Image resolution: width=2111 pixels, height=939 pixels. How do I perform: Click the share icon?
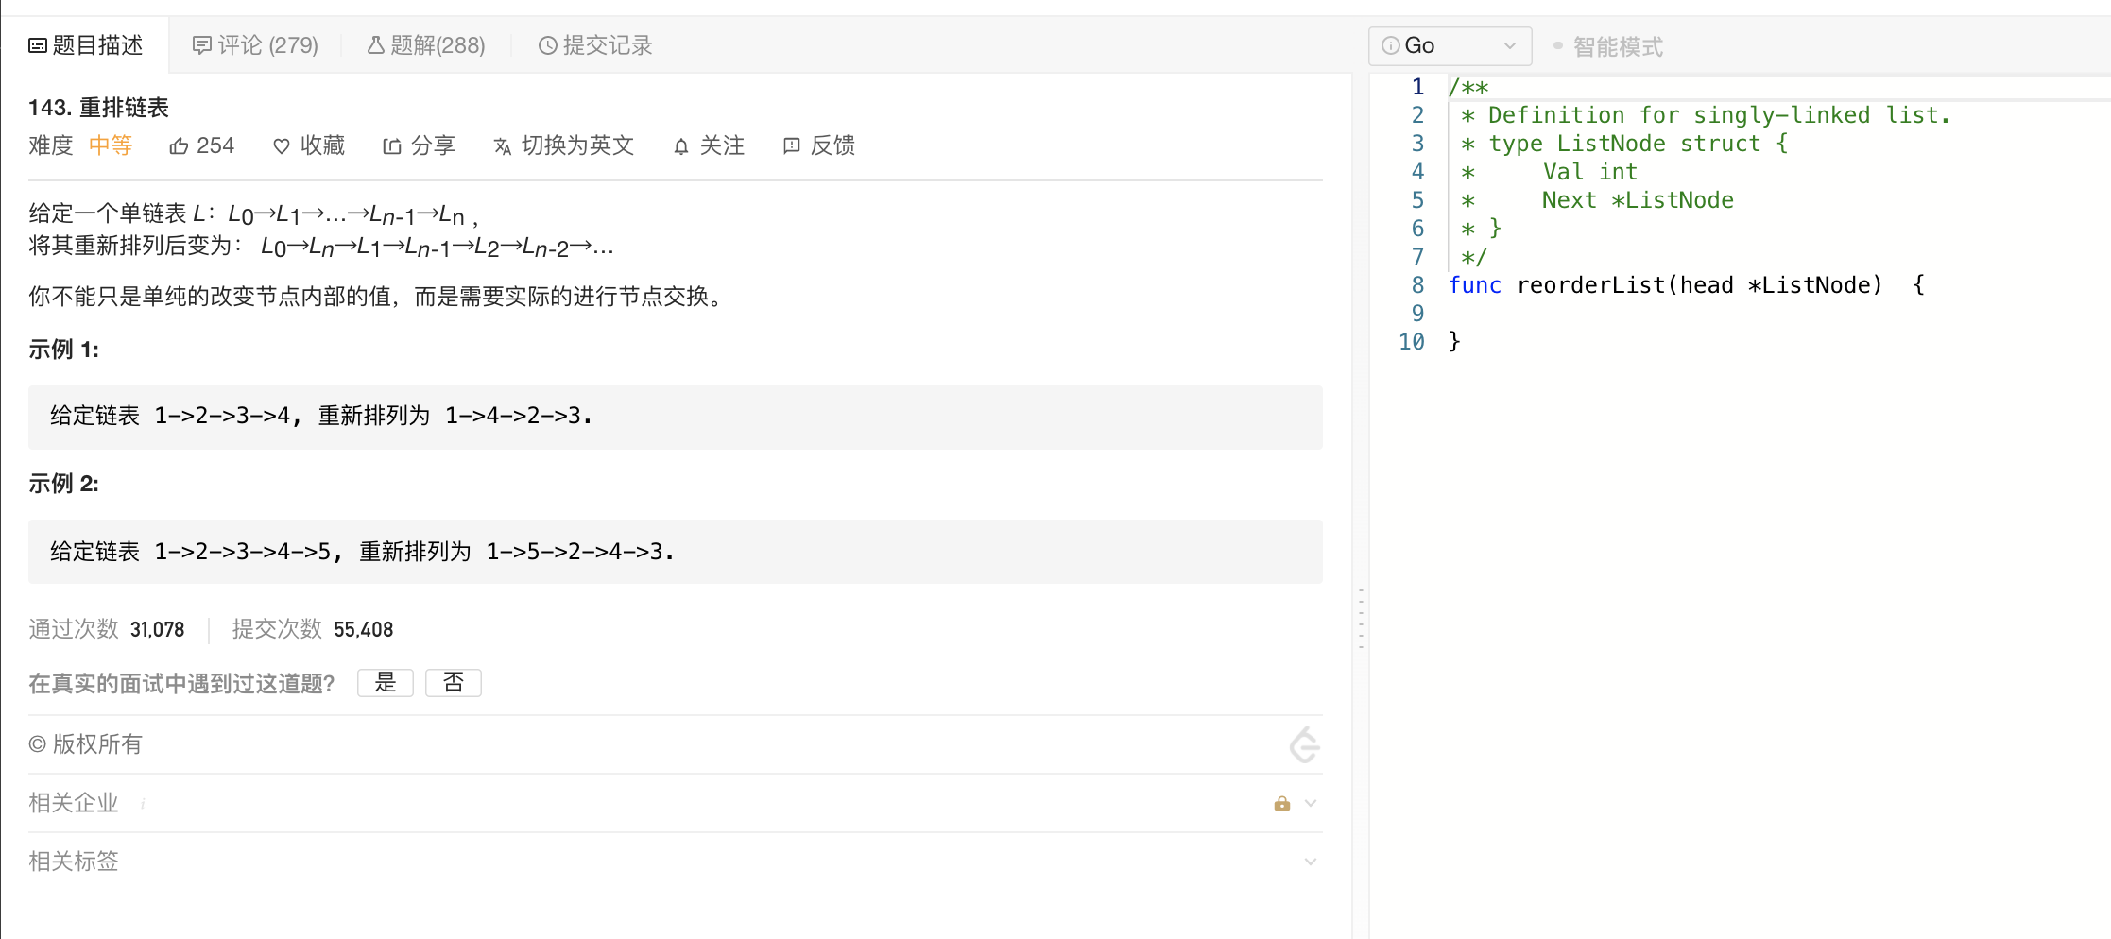tap(391, 146)
